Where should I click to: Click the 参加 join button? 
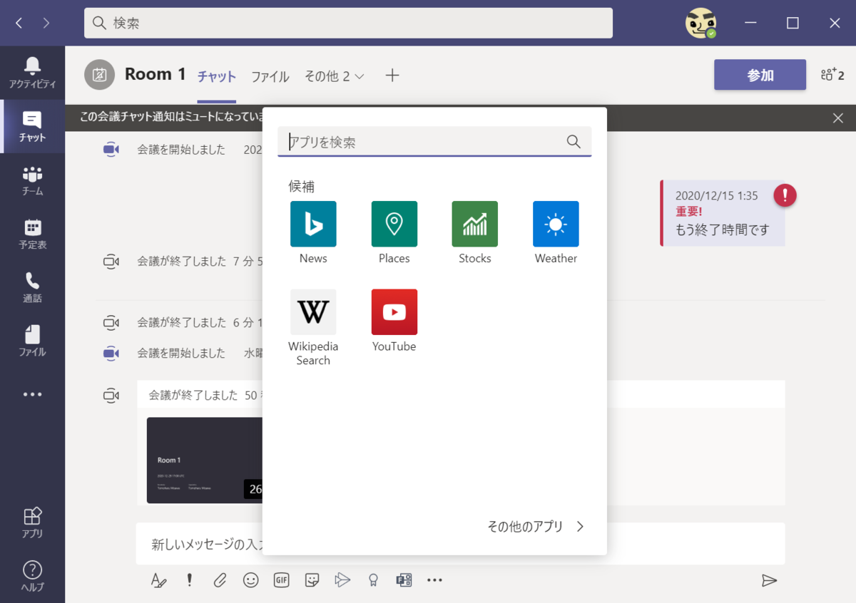pos(760,75)
